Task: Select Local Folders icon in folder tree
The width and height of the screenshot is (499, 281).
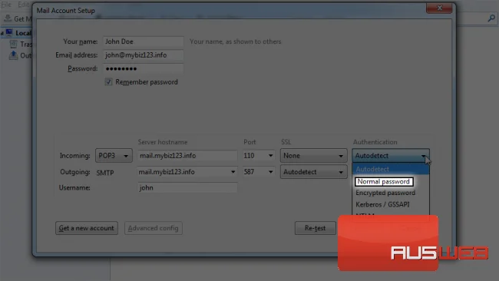Action: [9, 33]
